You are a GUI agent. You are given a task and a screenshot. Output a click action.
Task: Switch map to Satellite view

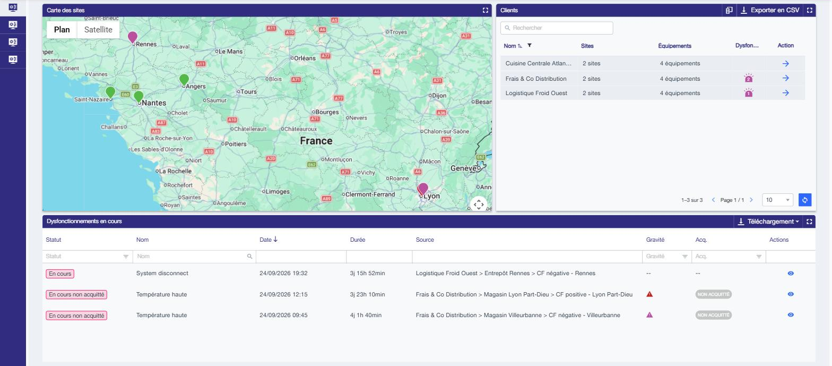point(98,30)
